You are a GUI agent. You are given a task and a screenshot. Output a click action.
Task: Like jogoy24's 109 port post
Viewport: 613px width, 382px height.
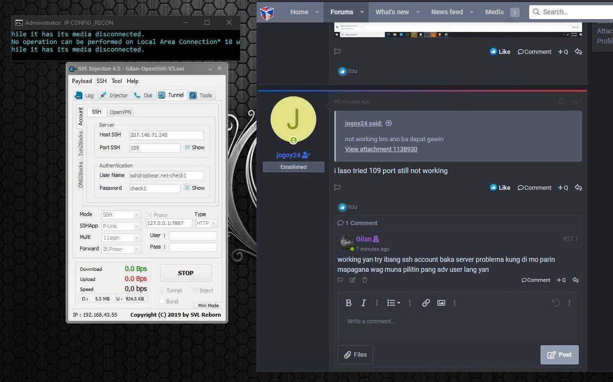coord(500,187)
